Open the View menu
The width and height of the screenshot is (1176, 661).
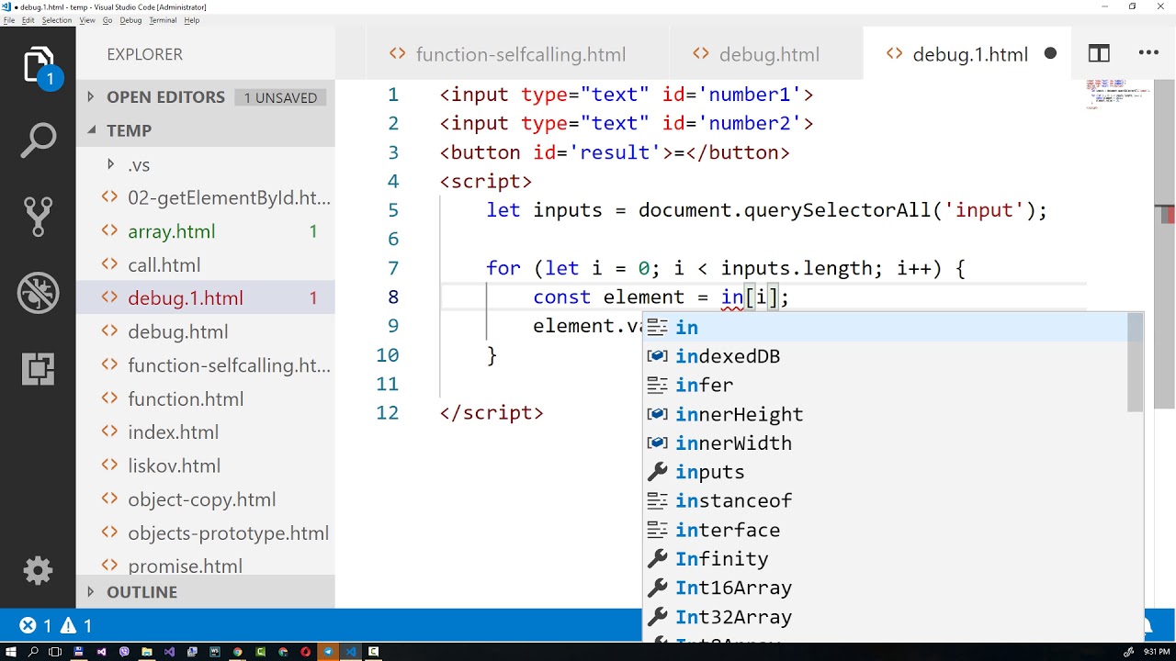coord(87,20)
